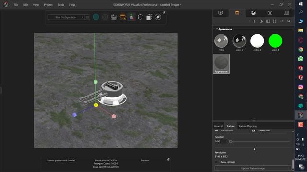Open Windows search magnifier icon
This screenshot has height=172, width=307.
coord(301,12)
